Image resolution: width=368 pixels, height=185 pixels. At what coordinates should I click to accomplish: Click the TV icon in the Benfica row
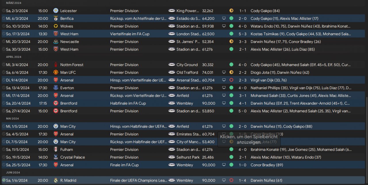coord(224,18)
